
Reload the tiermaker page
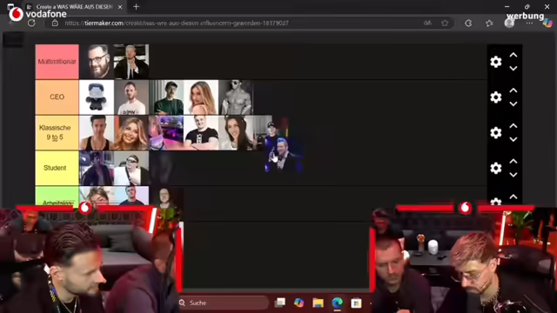(x=31, y=23)
